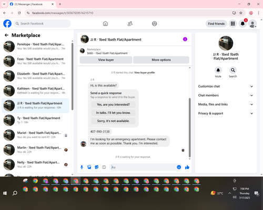Open Foxx's 1bed 1bath conversation

click(x=36, y=61)
